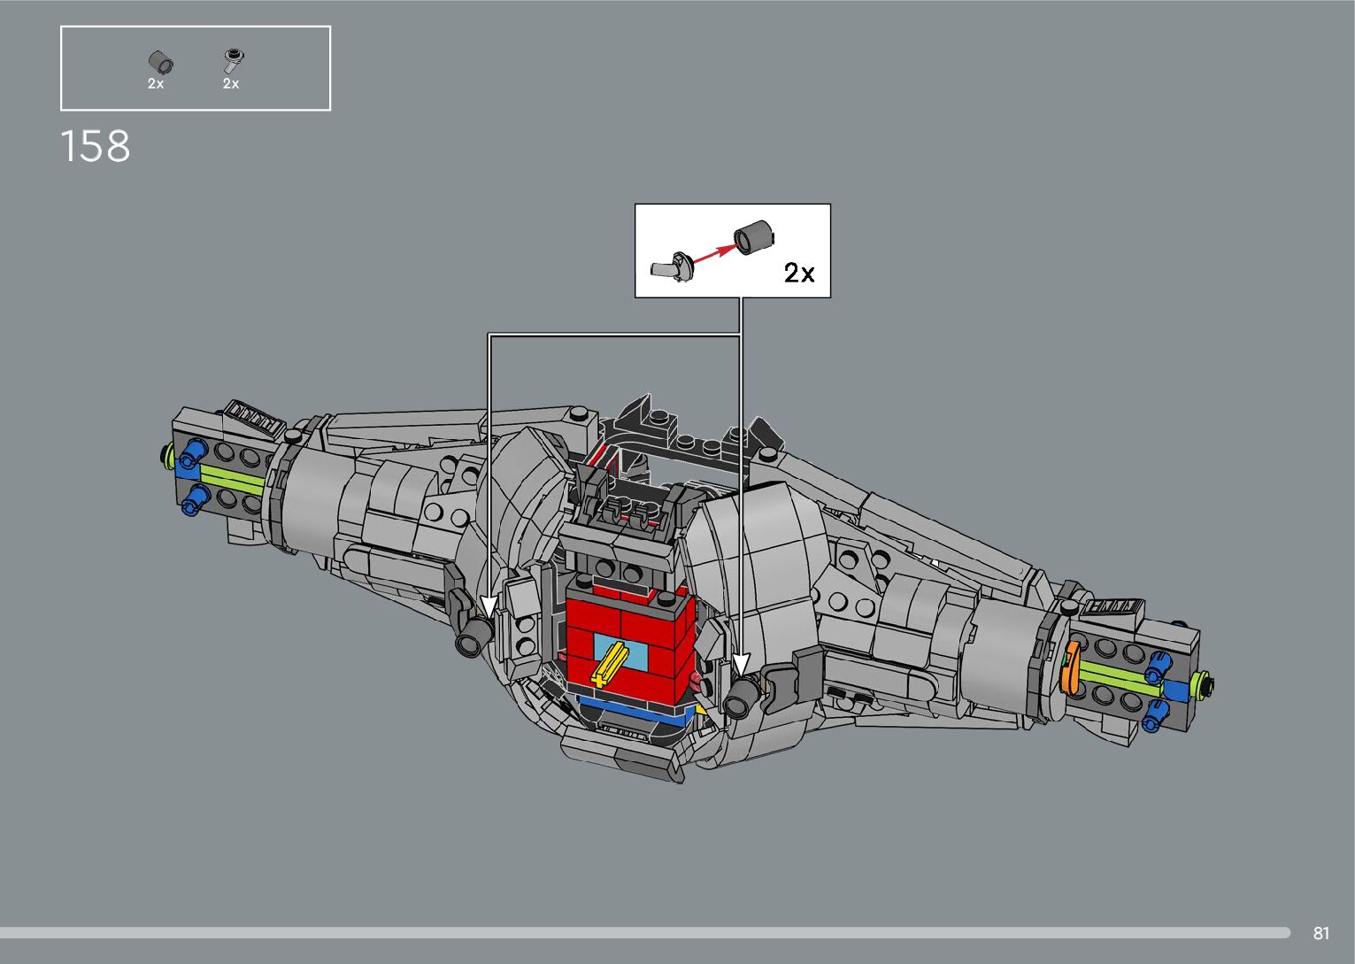The width and height of the screenshot is (1355, 964).
Task: Select the round brick inside the sub-assembly callout
Action: tap(753, 237)
